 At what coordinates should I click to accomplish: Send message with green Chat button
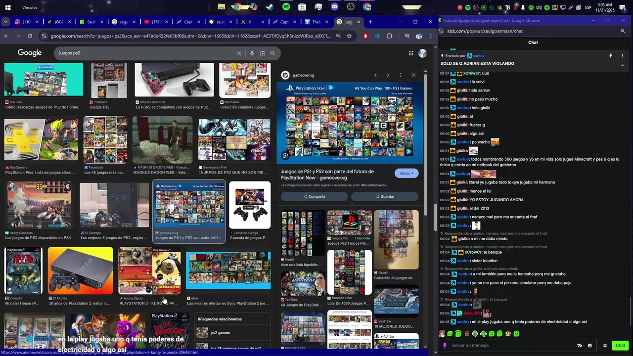click(620, 346)
